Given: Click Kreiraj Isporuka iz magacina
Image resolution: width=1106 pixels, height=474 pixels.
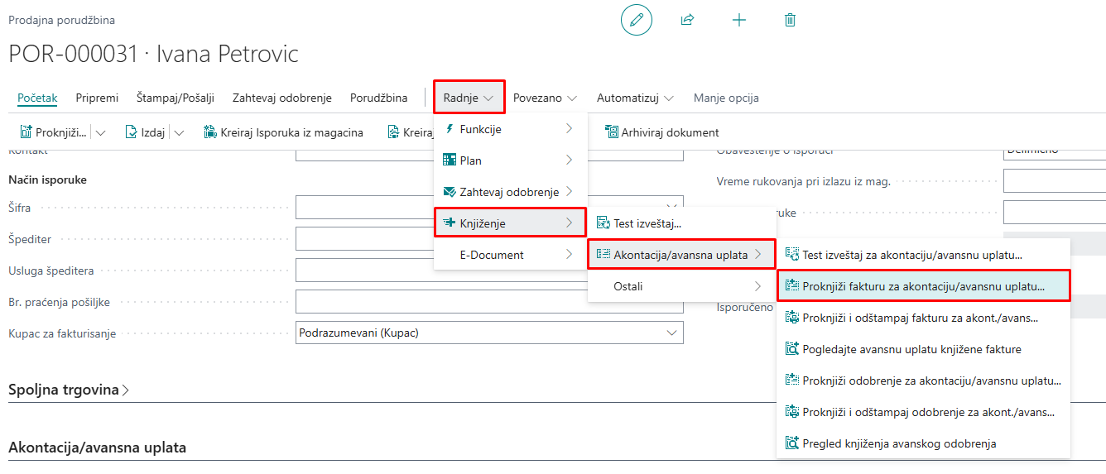Looking at the screenshot, I should click(283, 132).
